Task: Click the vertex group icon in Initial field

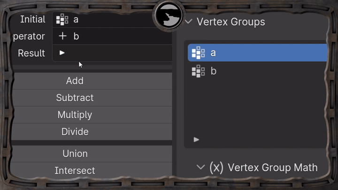Action: [x=62, y=20]
